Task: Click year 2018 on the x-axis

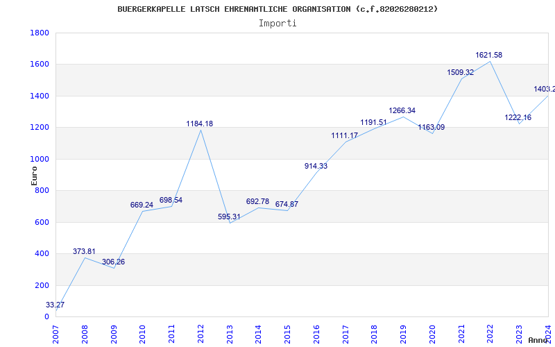Action: 375,334
